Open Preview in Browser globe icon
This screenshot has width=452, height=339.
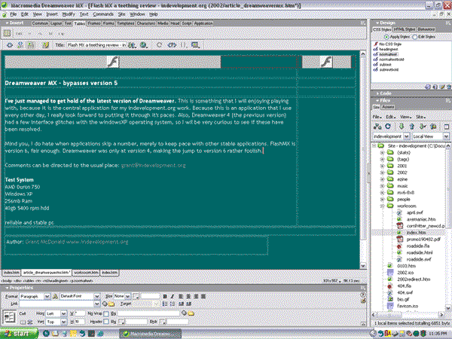143,45
